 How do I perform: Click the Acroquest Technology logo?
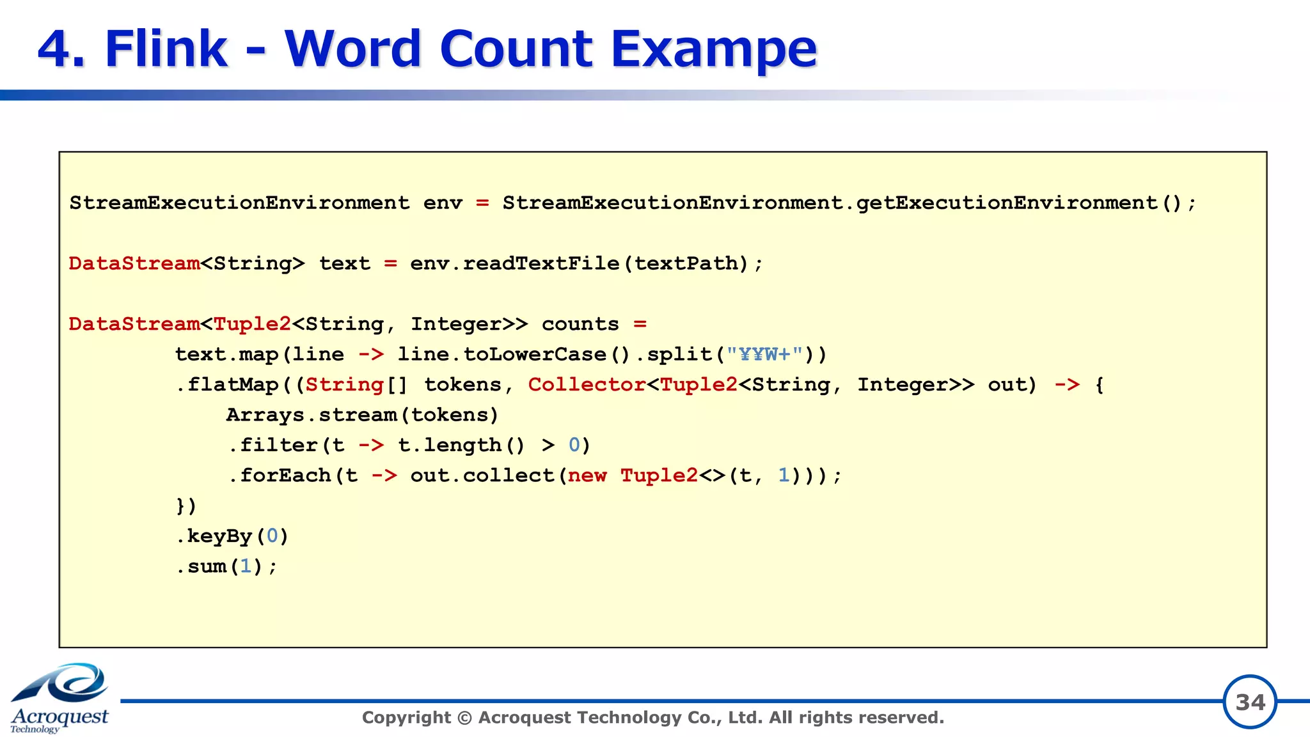click(x=59, y=698)
